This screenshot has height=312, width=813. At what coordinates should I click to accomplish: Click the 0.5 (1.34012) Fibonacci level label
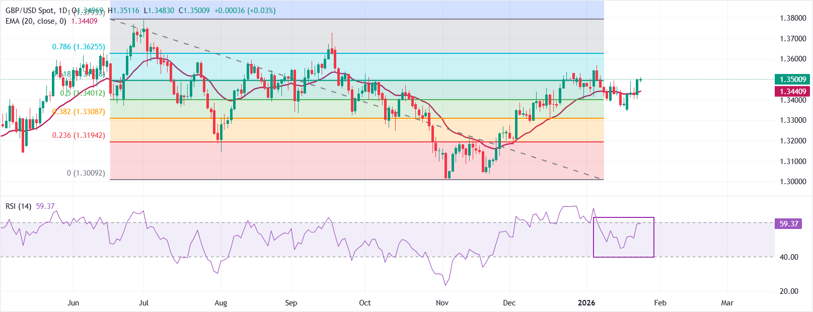(83, 93)
